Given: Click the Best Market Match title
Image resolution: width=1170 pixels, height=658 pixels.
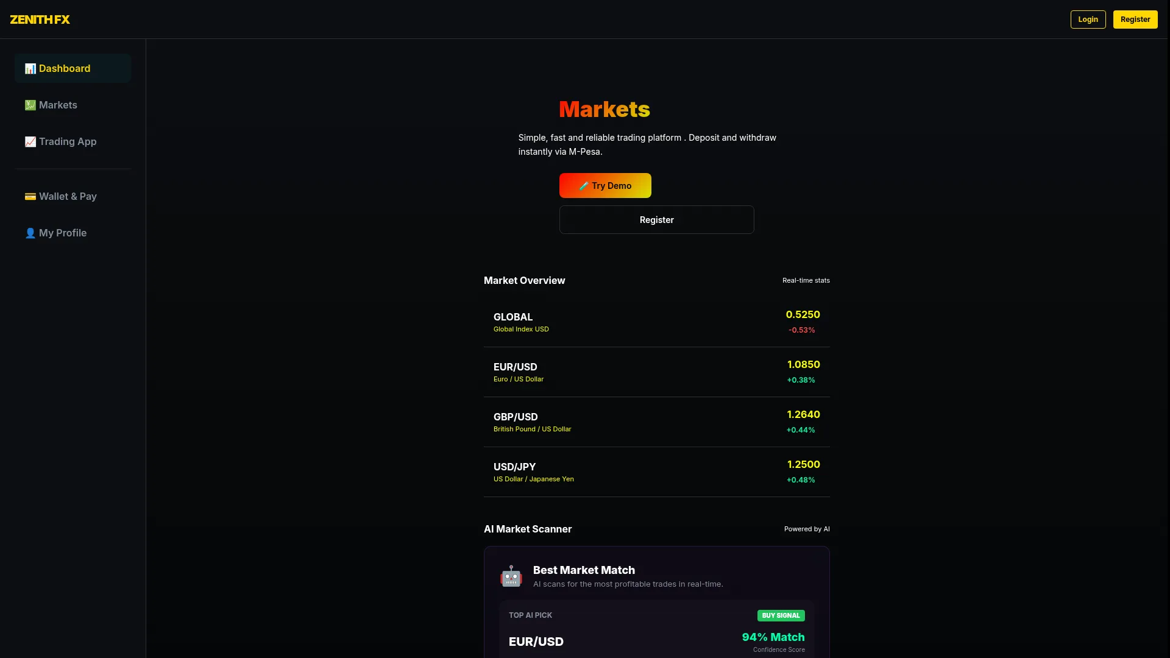Looking at the screenshot, I should pos(584,571).
